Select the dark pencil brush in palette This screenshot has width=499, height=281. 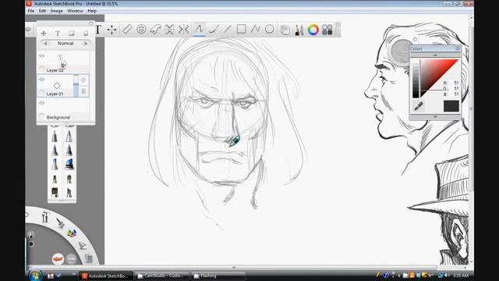coord(69,151)
